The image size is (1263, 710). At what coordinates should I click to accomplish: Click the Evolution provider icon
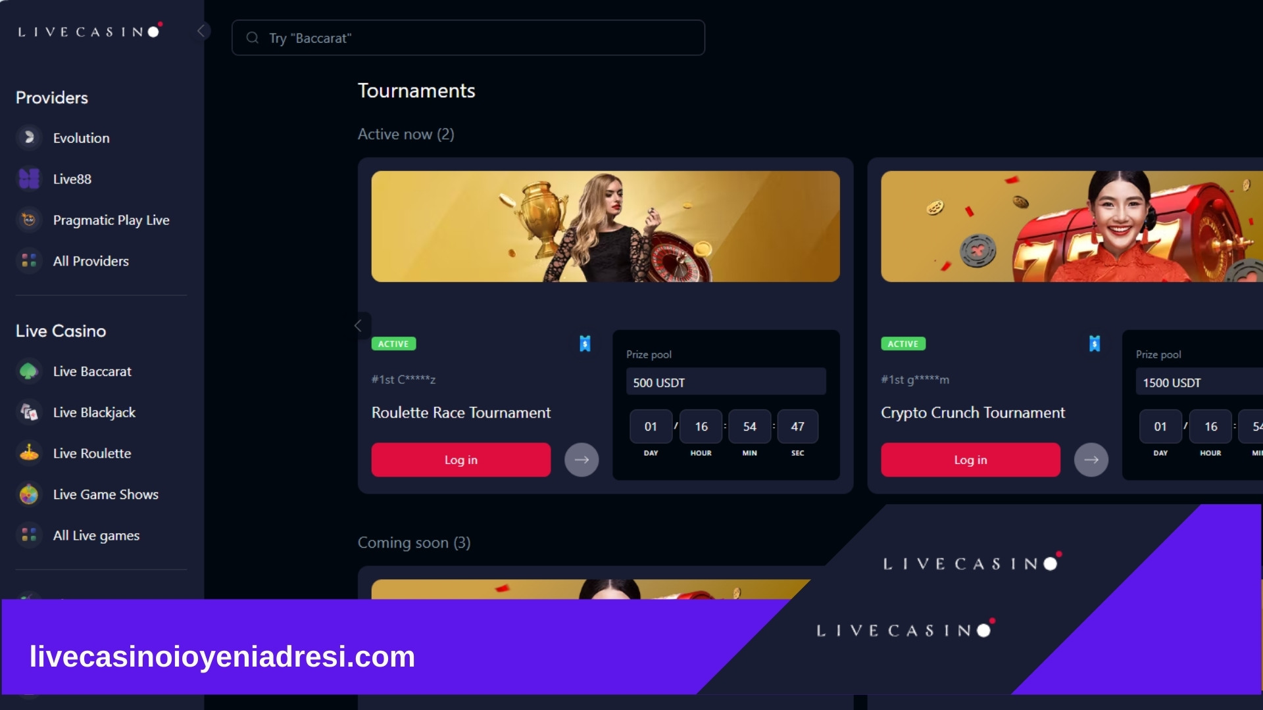pyautogui.click(x=29, y=137)
